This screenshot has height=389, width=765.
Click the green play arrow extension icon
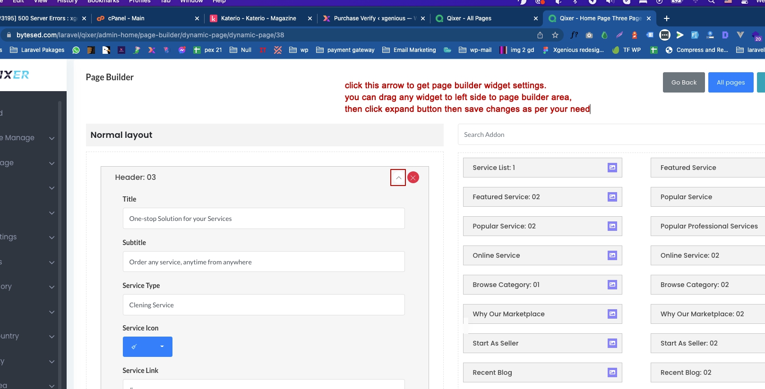click(680, 35)
